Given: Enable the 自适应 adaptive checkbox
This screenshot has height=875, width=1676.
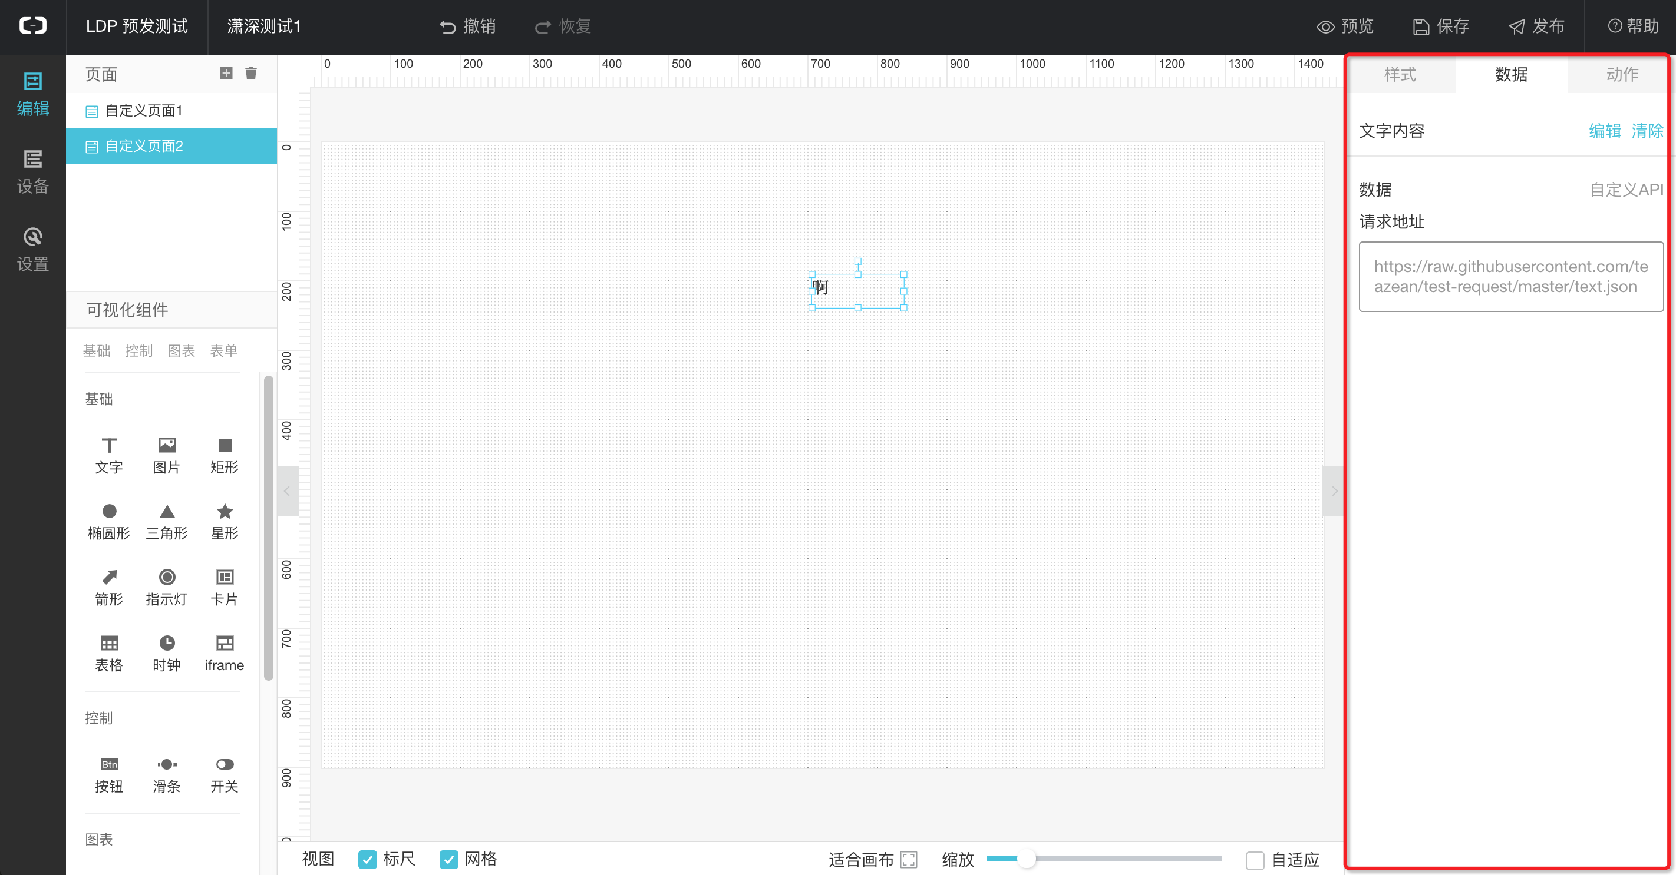Looking at the screenshot, I should click(x=1255, y=860).
